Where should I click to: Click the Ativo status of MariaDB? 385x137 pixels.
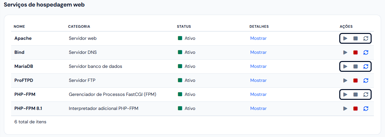(x=186, y=67)
